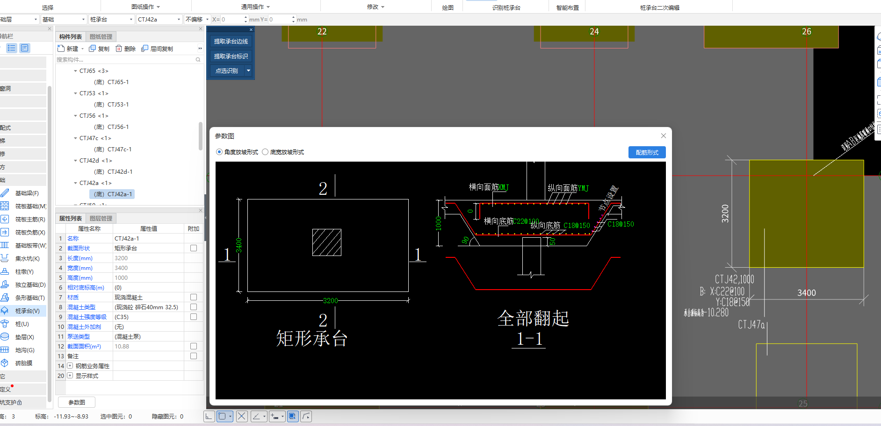Open the 修改 menu
The width and height of the screenshot is (881, 426).
click(376, 7)
